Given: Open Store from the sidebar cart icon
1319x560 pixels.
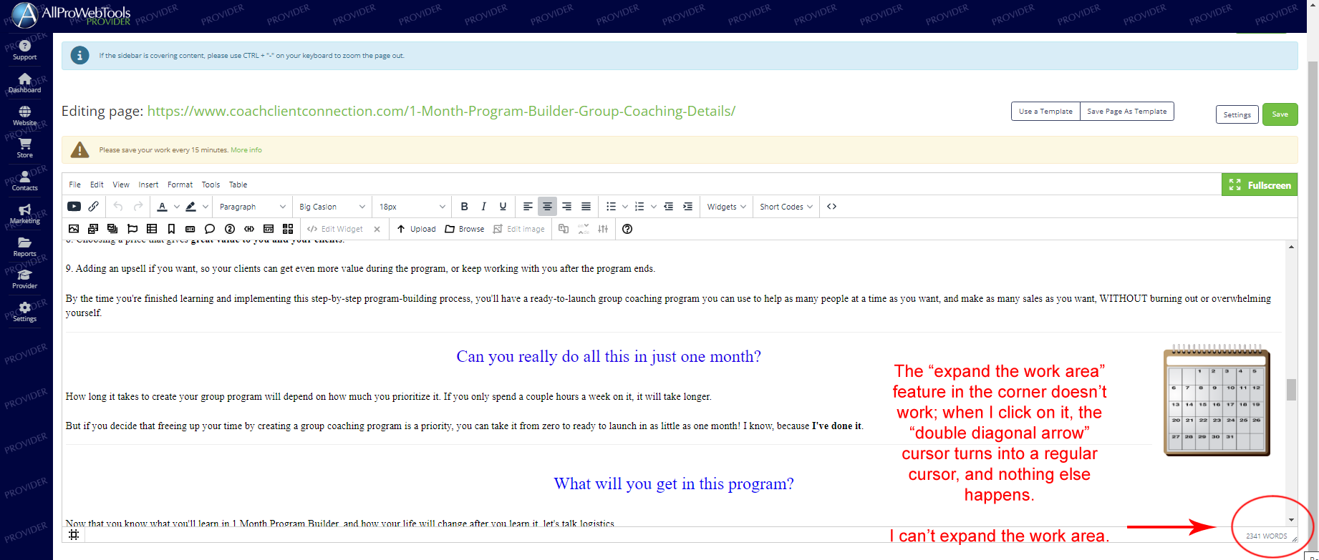Looking at the screenshot, I should pyautogui.click(x=24, y=148).
